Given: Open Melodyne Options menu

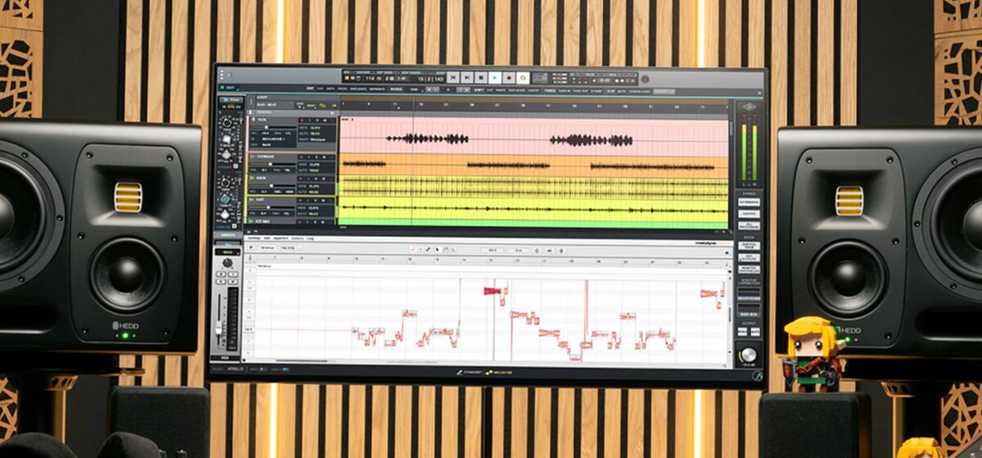Looking at the screenshot, I should click(x=297, y=238).
